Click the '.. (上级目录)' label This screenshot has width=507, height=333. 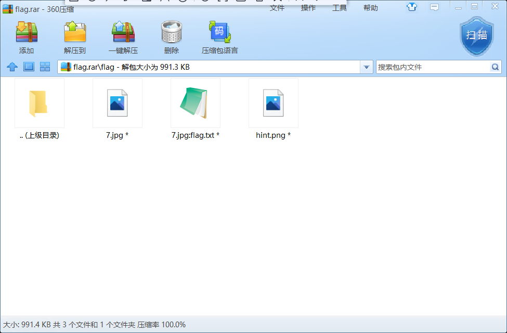[x=40, y=135]
